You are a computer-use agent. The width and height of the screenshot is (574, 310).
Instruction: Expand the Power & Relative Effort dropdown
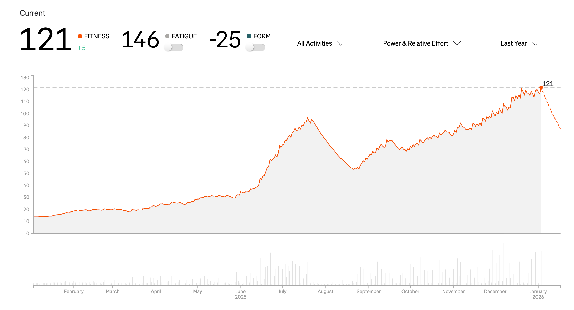point(415,43)
